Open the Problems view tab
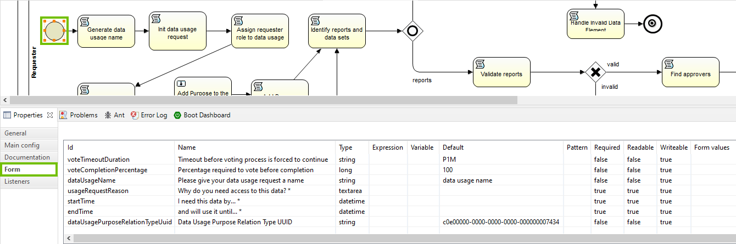The height and width of the screenshot is (244, 736). tap(79, 115)
